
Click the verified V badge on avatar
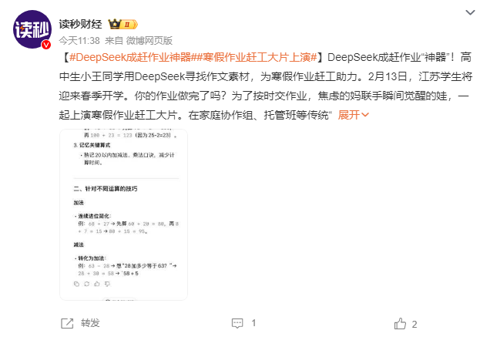46,45
